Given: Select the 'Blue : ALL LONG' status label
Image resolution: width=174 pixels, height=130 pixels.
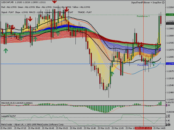Looking at the screenshot, I should (44, 7).
